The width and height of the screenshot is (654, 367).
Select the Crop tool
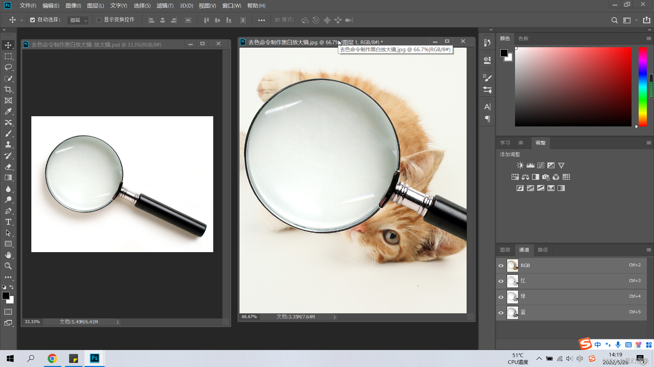[x=8, y=89]
